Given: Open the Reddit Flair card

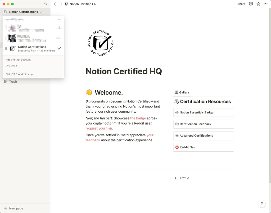Looking at the screenshot, I should pos(204,147).
